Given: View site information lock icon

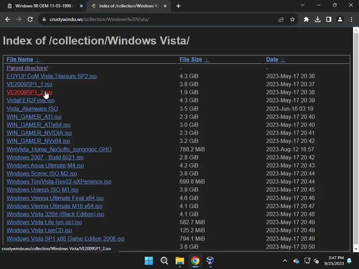Looking at the screenshot, I should coord(44,20).
